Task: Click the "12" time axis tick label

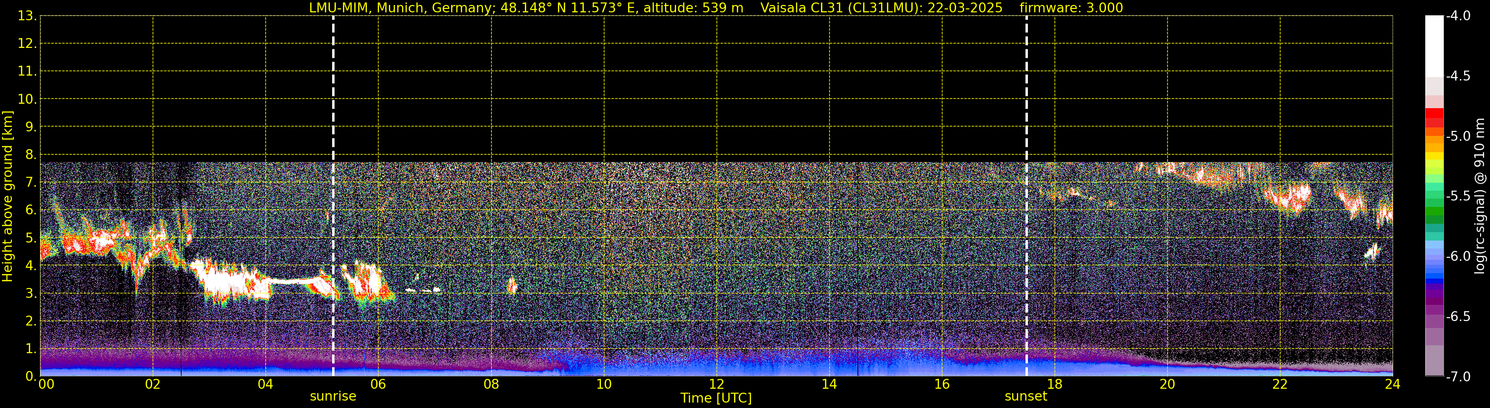Action: point(717,385)
